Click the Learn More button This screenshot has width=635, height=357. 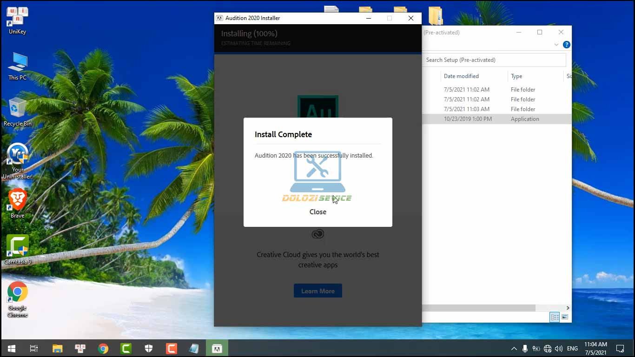pos(318,291)
